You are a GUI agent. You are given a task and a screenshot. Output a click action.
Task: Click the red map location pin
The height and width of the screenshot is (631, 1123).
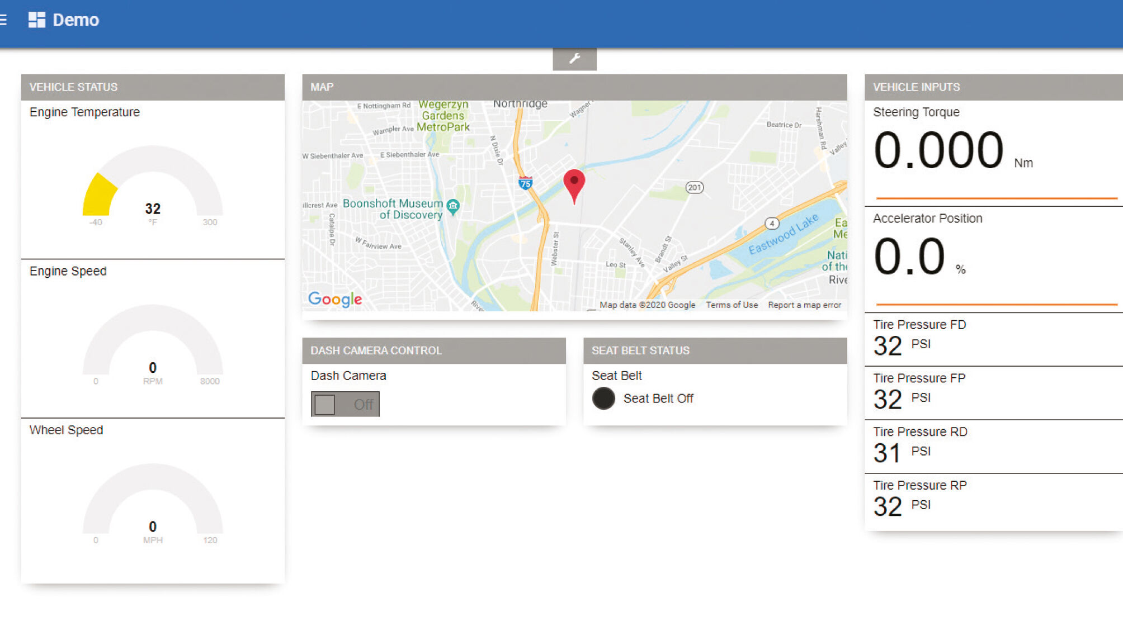coord(574,183)
